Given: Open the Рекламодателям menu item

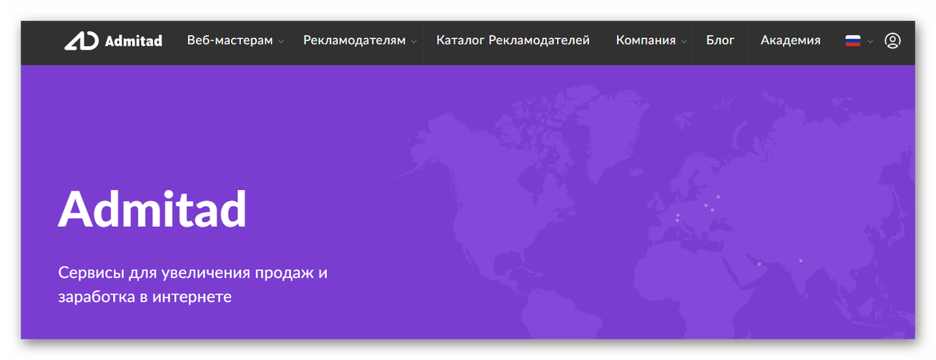Looking at the screenshot, I should (x=354, y=41).
